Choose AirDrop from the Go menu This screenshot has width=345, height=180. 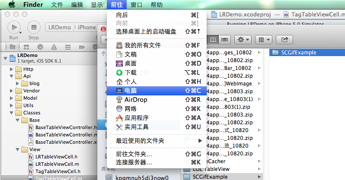[157, 100]
